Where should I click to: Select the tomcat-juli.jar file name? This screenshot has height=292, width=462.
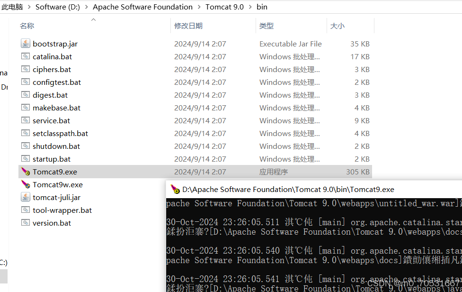click(57, 197)
